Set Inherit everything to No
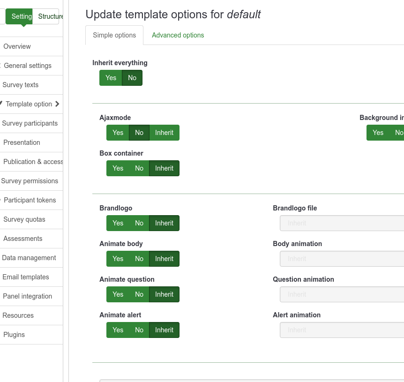The image size is (404, 382). coord(132,78)
